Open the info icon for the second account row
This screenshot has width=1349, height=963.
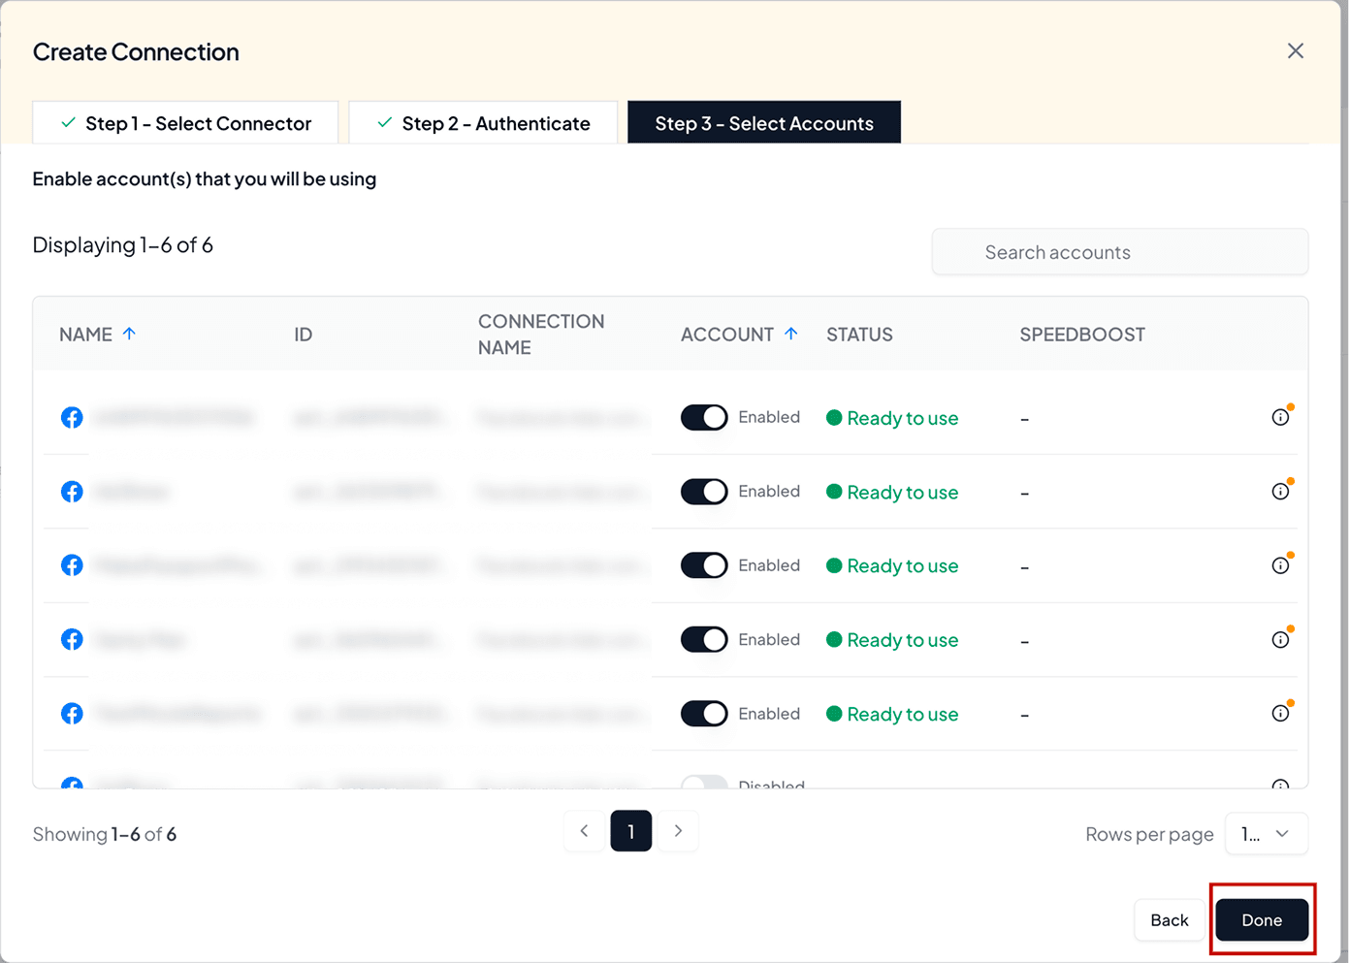pos(1280,492)
